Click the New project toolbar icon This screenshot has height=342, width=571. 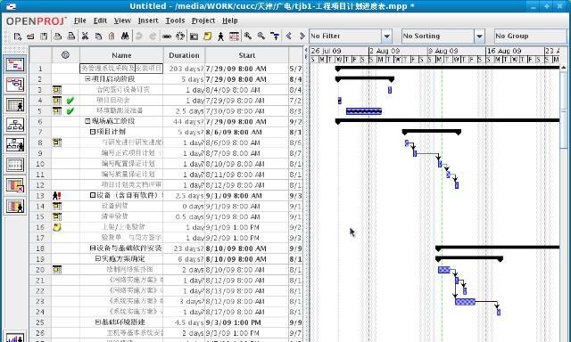tap(18, 37)
